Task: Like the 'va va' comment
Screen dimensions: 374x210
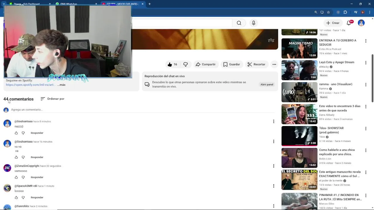Action: [x=16, y=157]
